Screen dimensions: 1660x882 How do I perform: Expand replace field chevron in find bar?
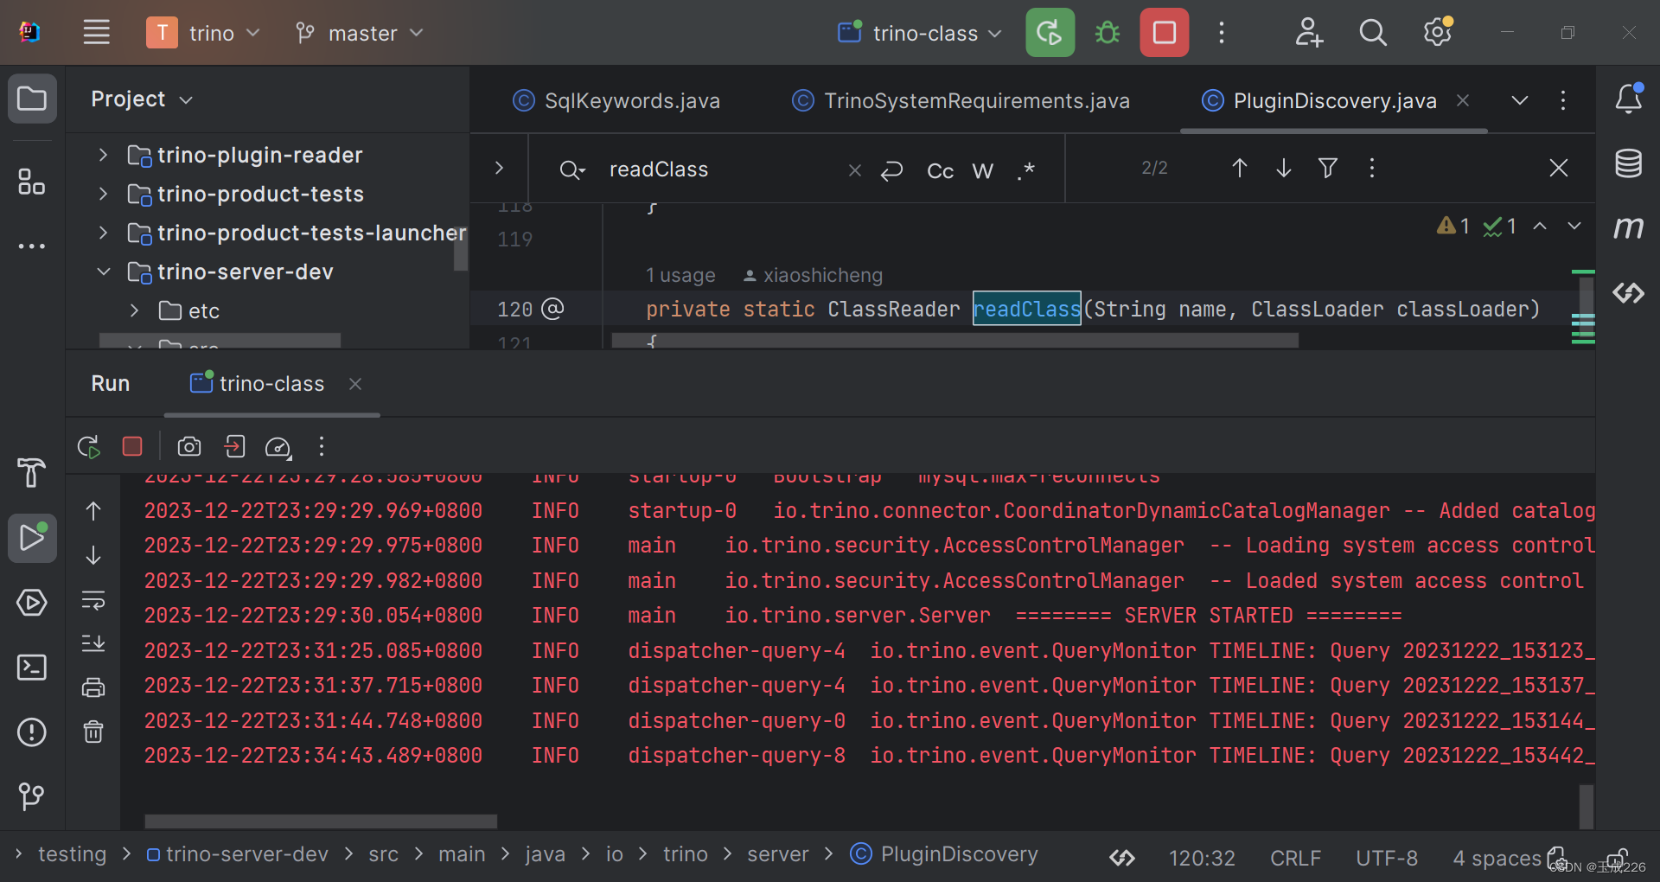coord(499,168)
